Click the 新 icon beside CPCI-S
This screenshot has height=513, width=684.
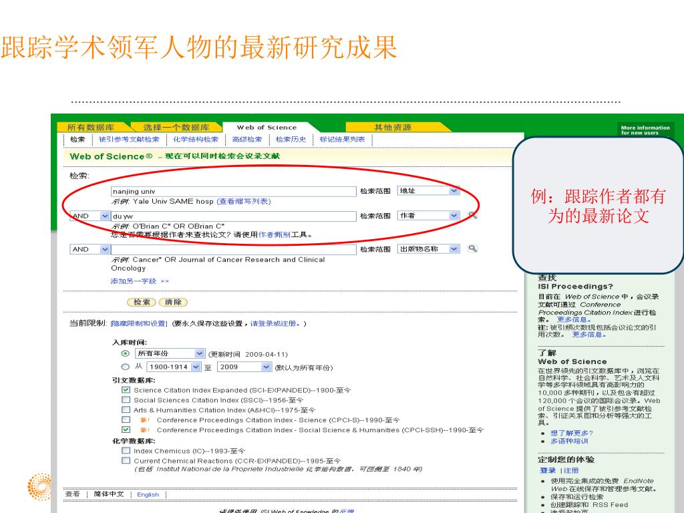pyautogui.click(x=145, y=420)
